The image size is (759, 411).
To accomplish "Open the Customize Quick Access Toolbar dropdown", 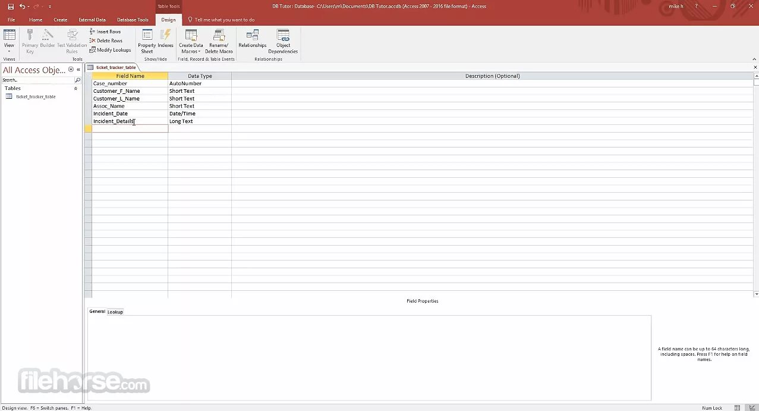I will (x=50, y=7).
